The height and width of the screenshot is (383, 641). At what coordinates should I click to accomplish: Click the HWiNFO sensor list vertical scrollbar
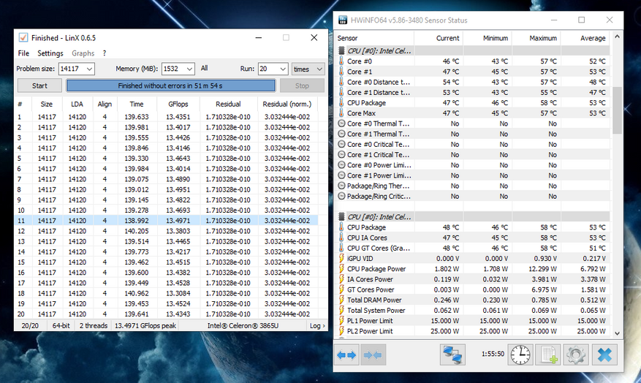click(615, 110)
